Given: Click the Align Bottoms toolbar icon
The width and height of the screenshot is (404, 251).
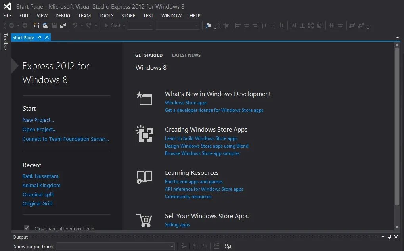Looking at the screenshot, I should pyautogui.click(x=281, y=25).
